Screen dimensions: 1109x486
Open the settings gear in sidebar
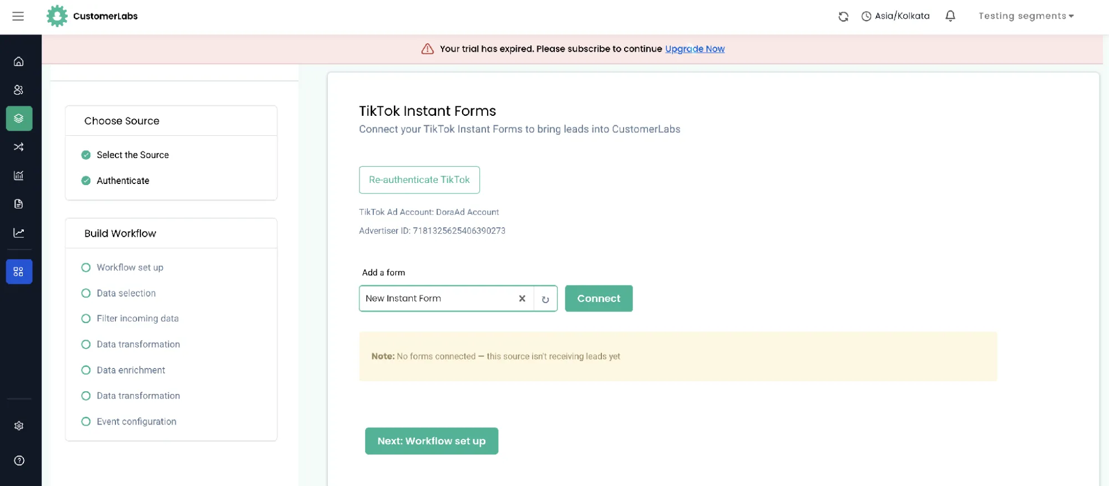point(19,426)
